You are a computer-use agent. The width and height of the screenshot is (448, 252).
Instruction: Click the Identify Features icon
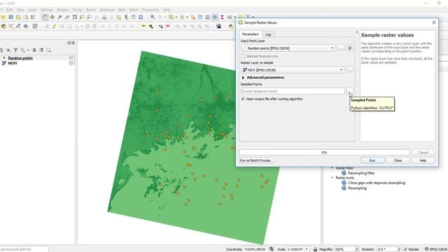pos(153,17)
